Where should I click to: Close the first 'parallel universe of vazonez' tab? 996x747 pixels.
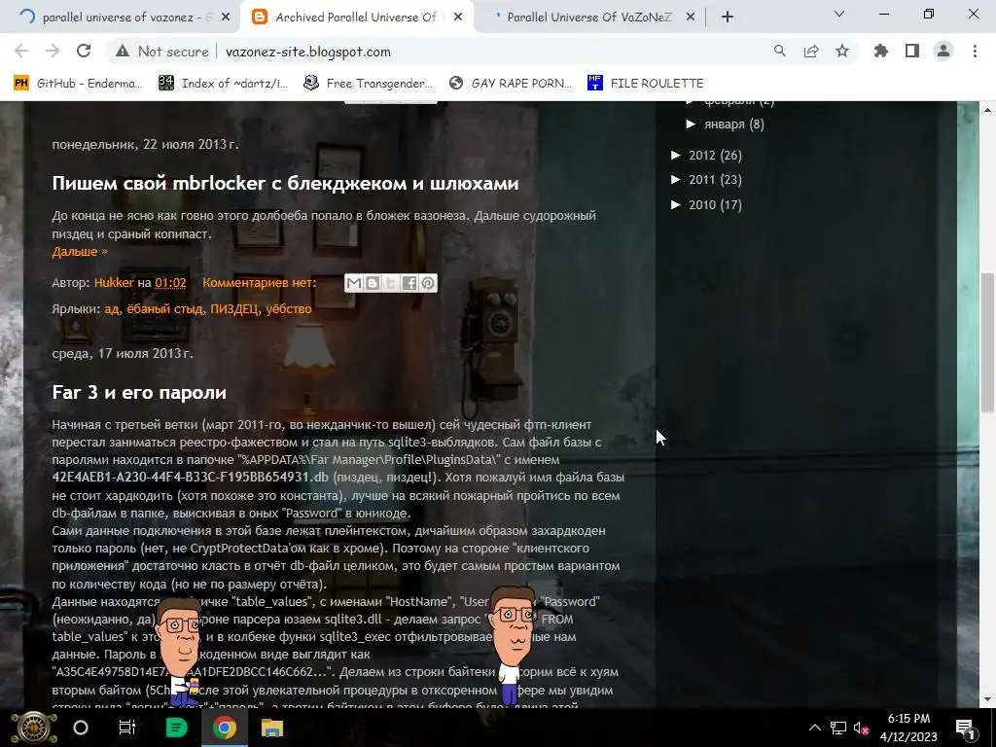coord(226,18)
